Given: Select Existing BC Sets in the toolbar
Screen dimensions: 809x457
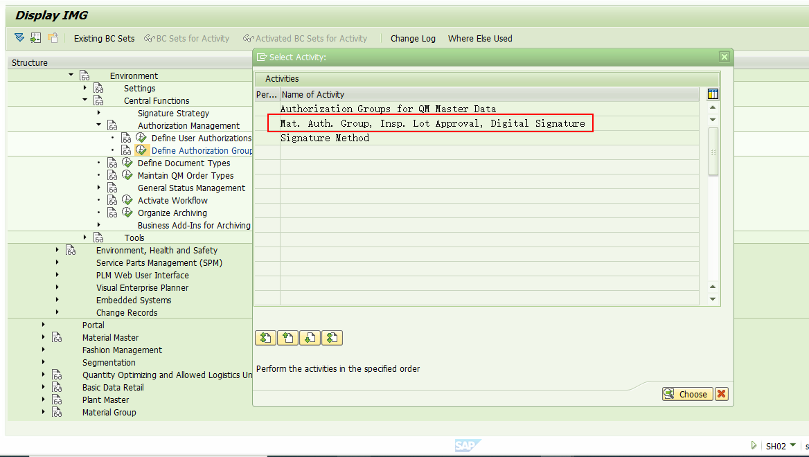Looking at the screenshot, I should coord(104,38).
